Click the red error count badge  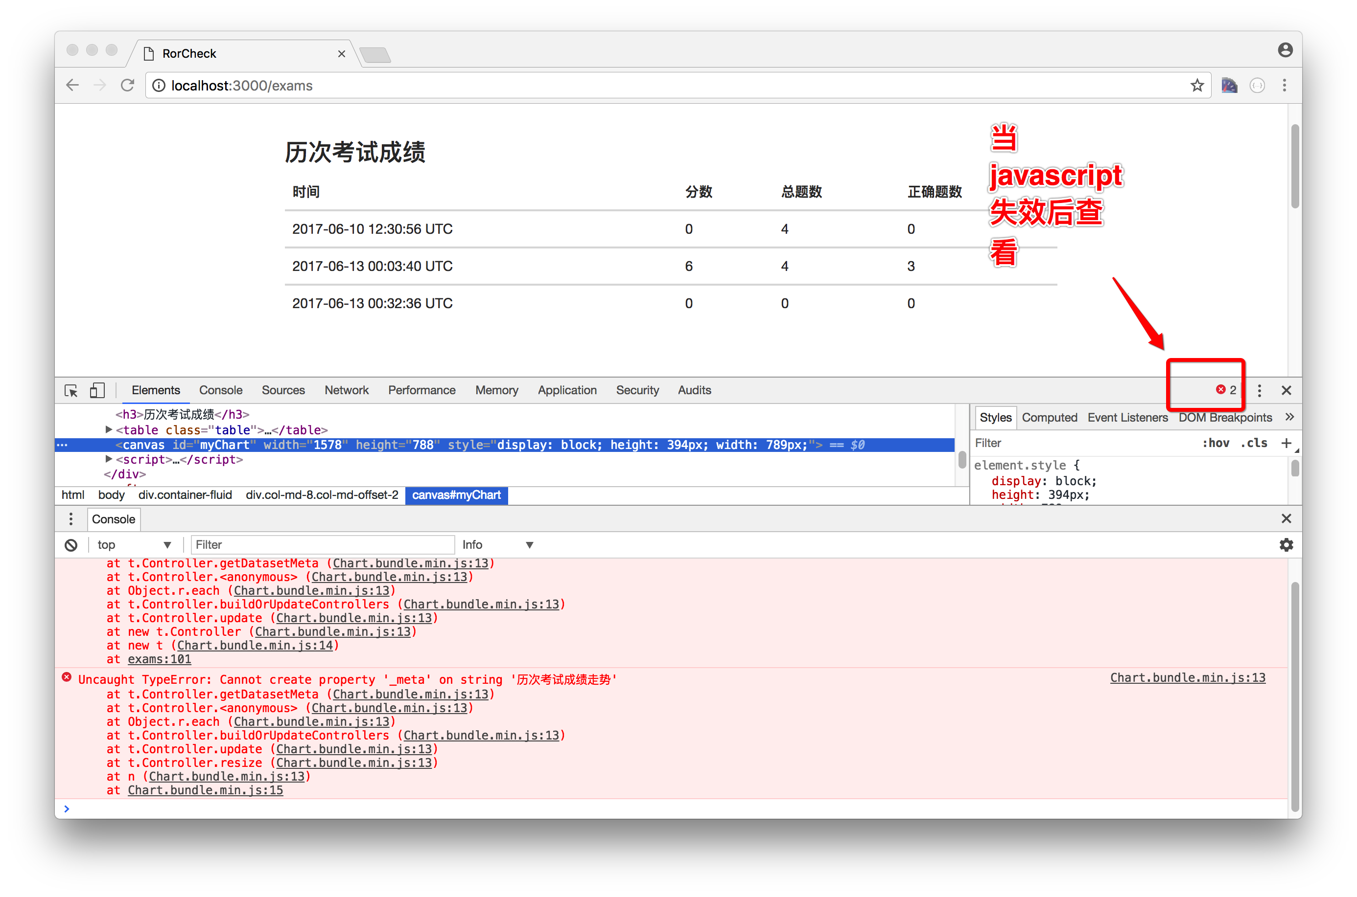tap(1225, 390)
